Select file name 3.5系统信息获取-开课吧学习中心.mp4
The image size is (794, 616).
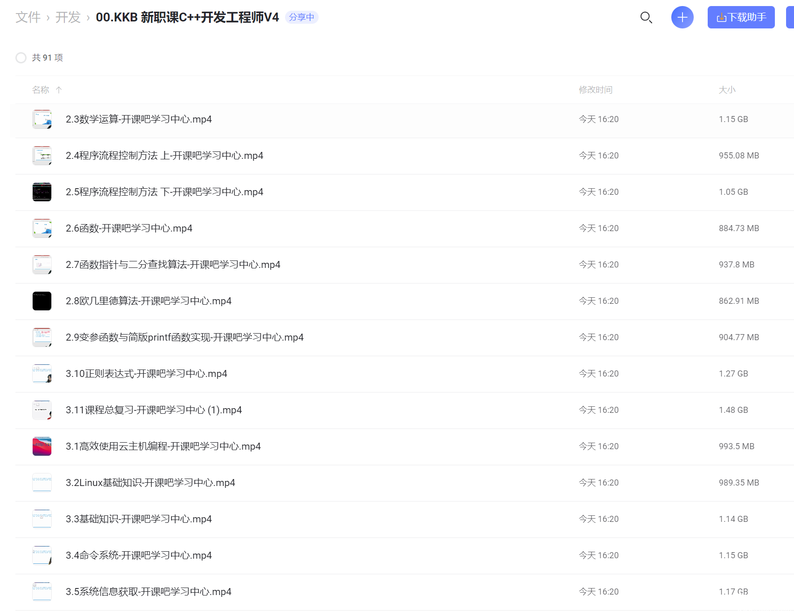point(148,592)
